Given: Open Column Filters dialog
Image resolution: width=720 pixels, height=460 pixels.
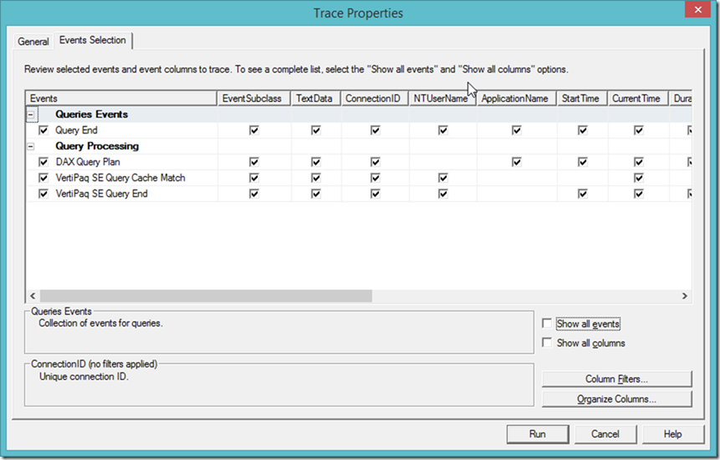Looking at the screenshot, I should pyautogui.click(x=616, y=379).
